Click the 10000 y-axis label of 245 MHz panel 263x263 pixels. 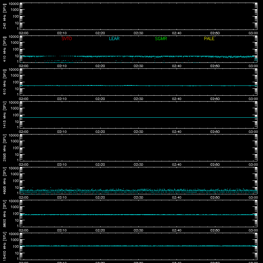[x=14, y=4]
